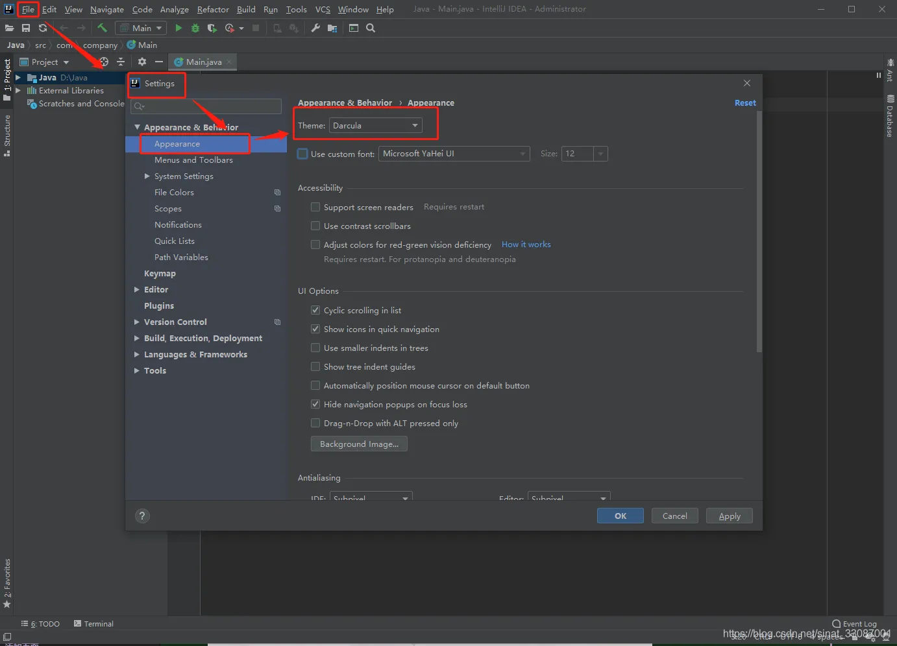Open the File menu

pos(28,9)
